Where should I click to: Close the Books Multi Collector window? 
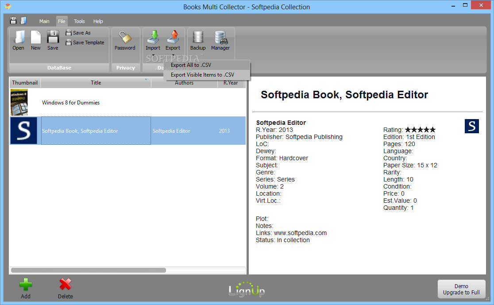pyautogui.click(x=481, y=5)
